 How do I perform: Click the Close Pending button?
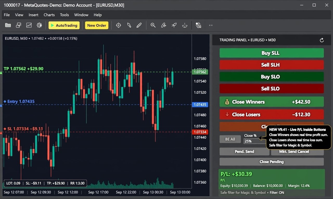tap(272, 162)
